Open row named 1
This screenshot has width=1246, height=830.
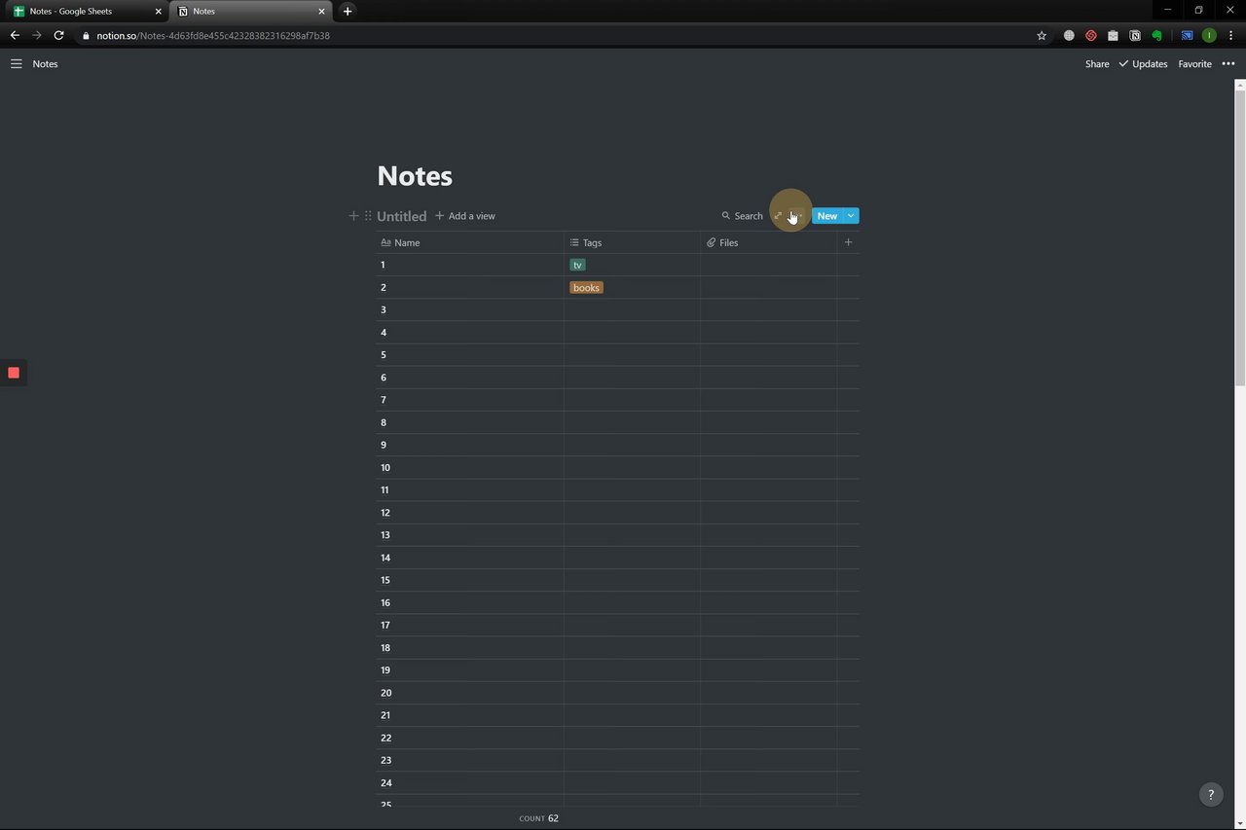coord(470,265)
